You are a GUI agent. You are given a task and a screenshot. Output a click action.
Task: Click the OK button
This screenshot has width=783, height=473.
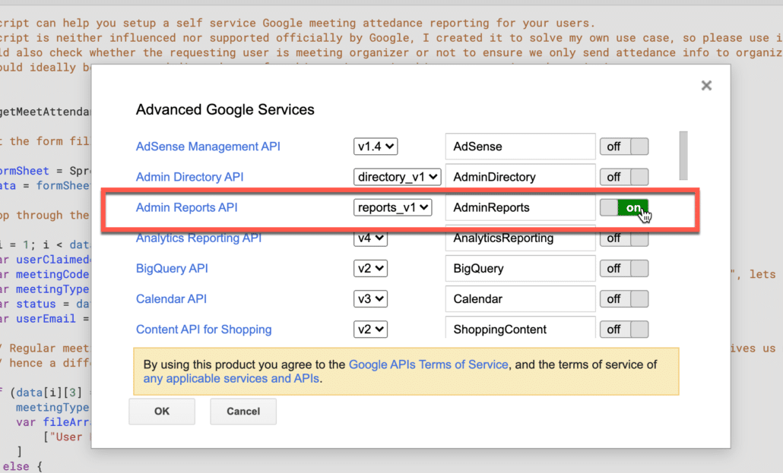click(x=162, y=412)
